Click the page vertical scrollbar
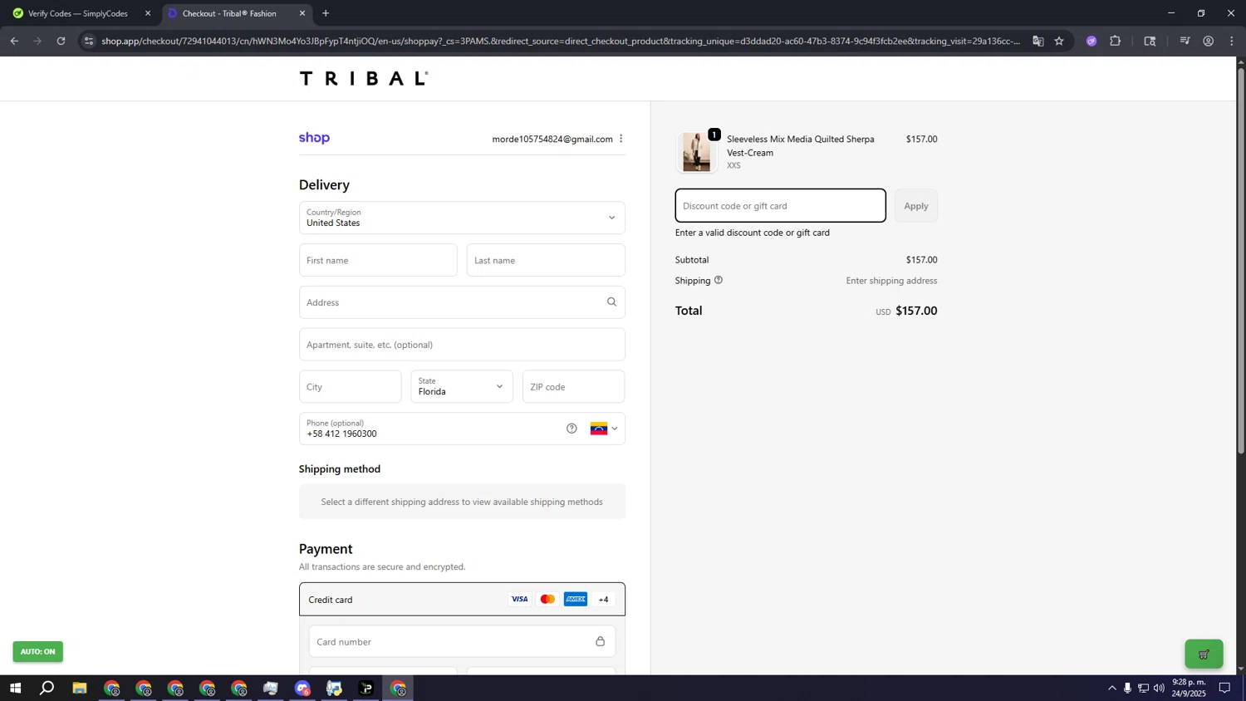Image resolution: width=1246 pixels, height=701 pixels. coord(1241,261)
